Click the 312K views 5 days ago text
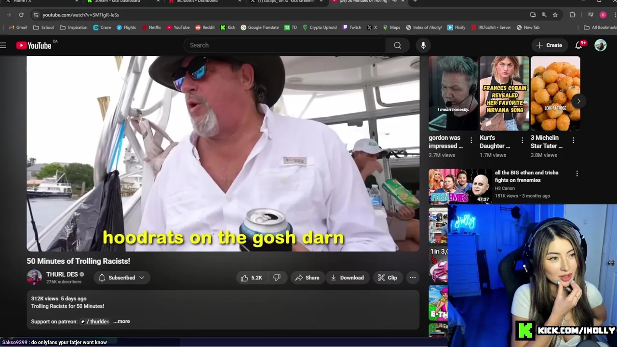Image resolution: width=617 pixels, height=347 pixels. coord(59,299)
